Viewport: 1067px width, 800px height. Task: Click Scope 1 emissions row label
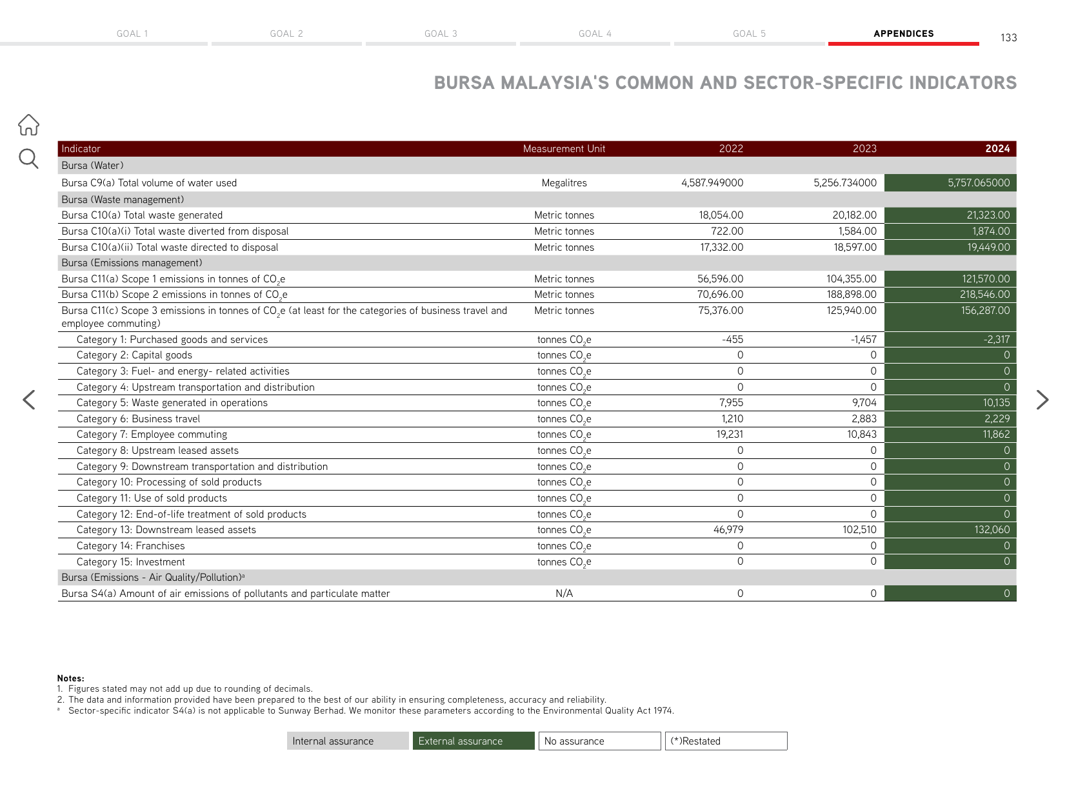point(174,279)
